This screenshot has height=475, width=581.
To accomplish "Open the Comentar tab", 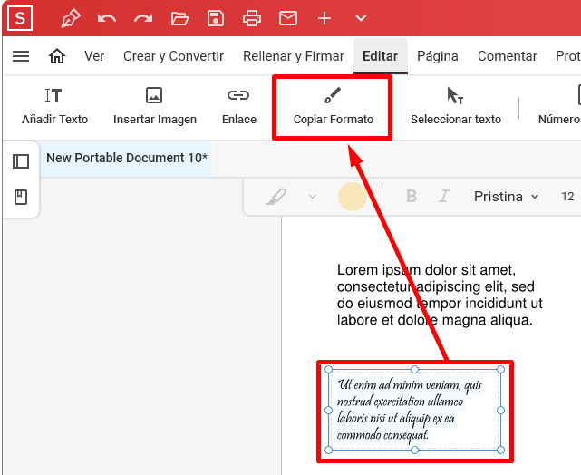I will click(x=508, y=56).
